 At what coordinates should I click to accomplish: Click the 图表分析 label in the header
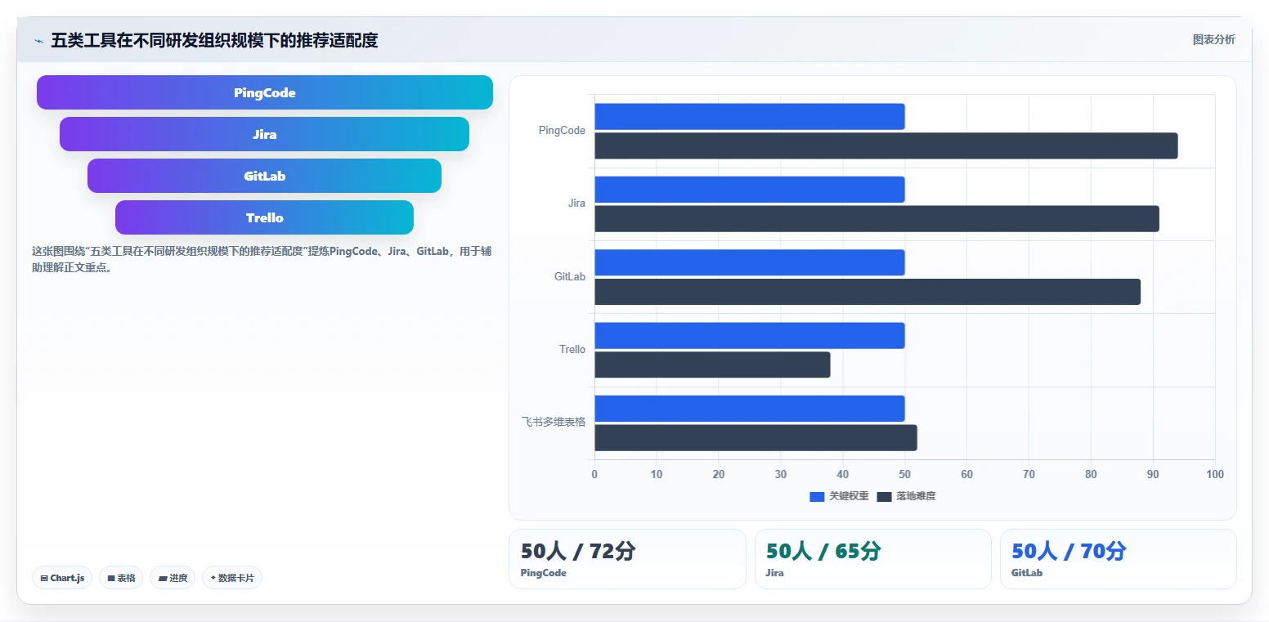pos(1213,39)
